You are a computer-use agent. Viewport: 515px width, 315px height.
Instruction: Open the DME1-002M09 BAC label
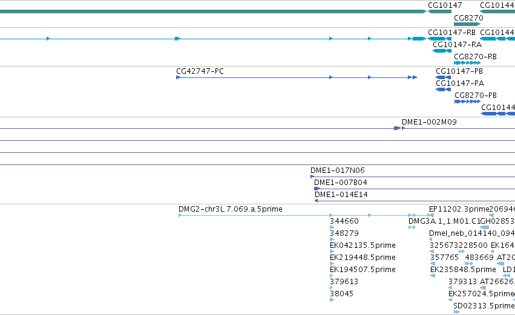(429, 122)
